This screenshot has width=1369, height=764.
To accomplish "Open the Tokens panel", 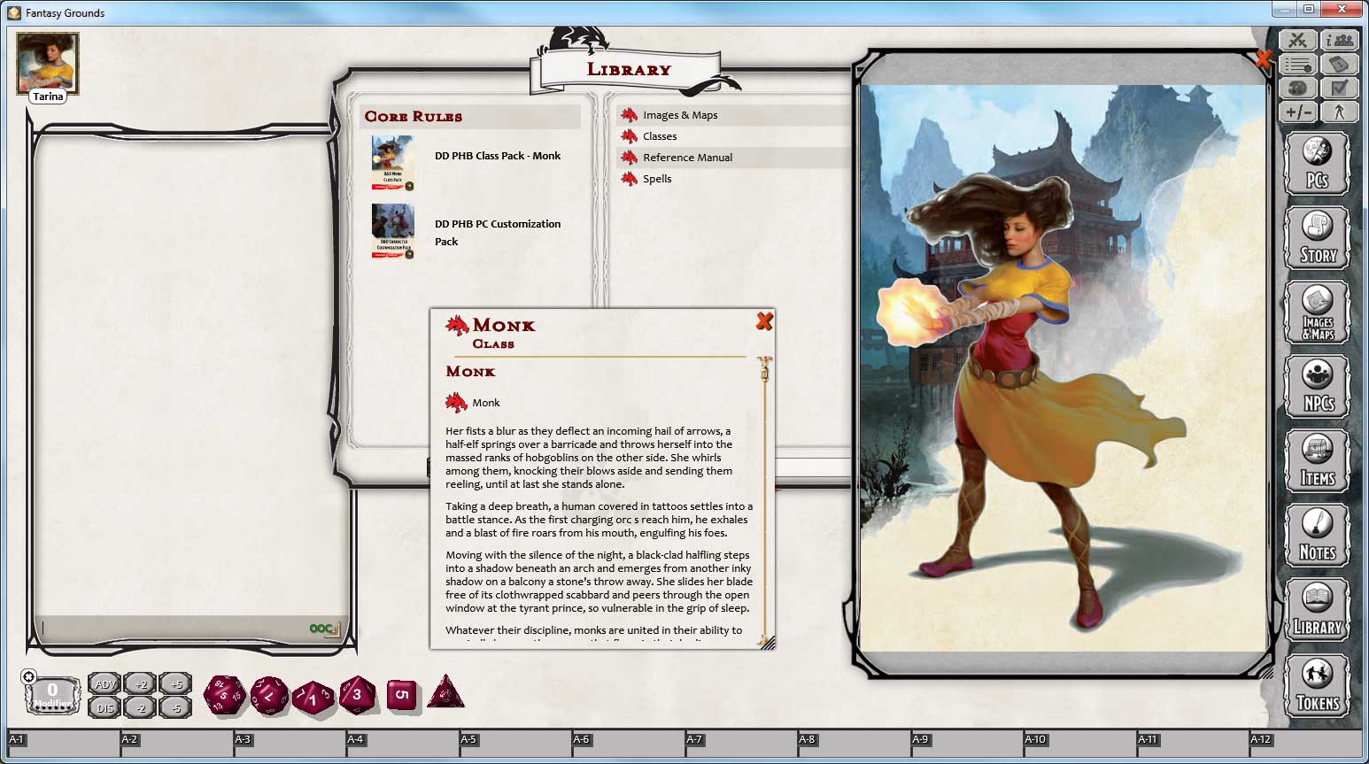I will [x=1318, y=685].
